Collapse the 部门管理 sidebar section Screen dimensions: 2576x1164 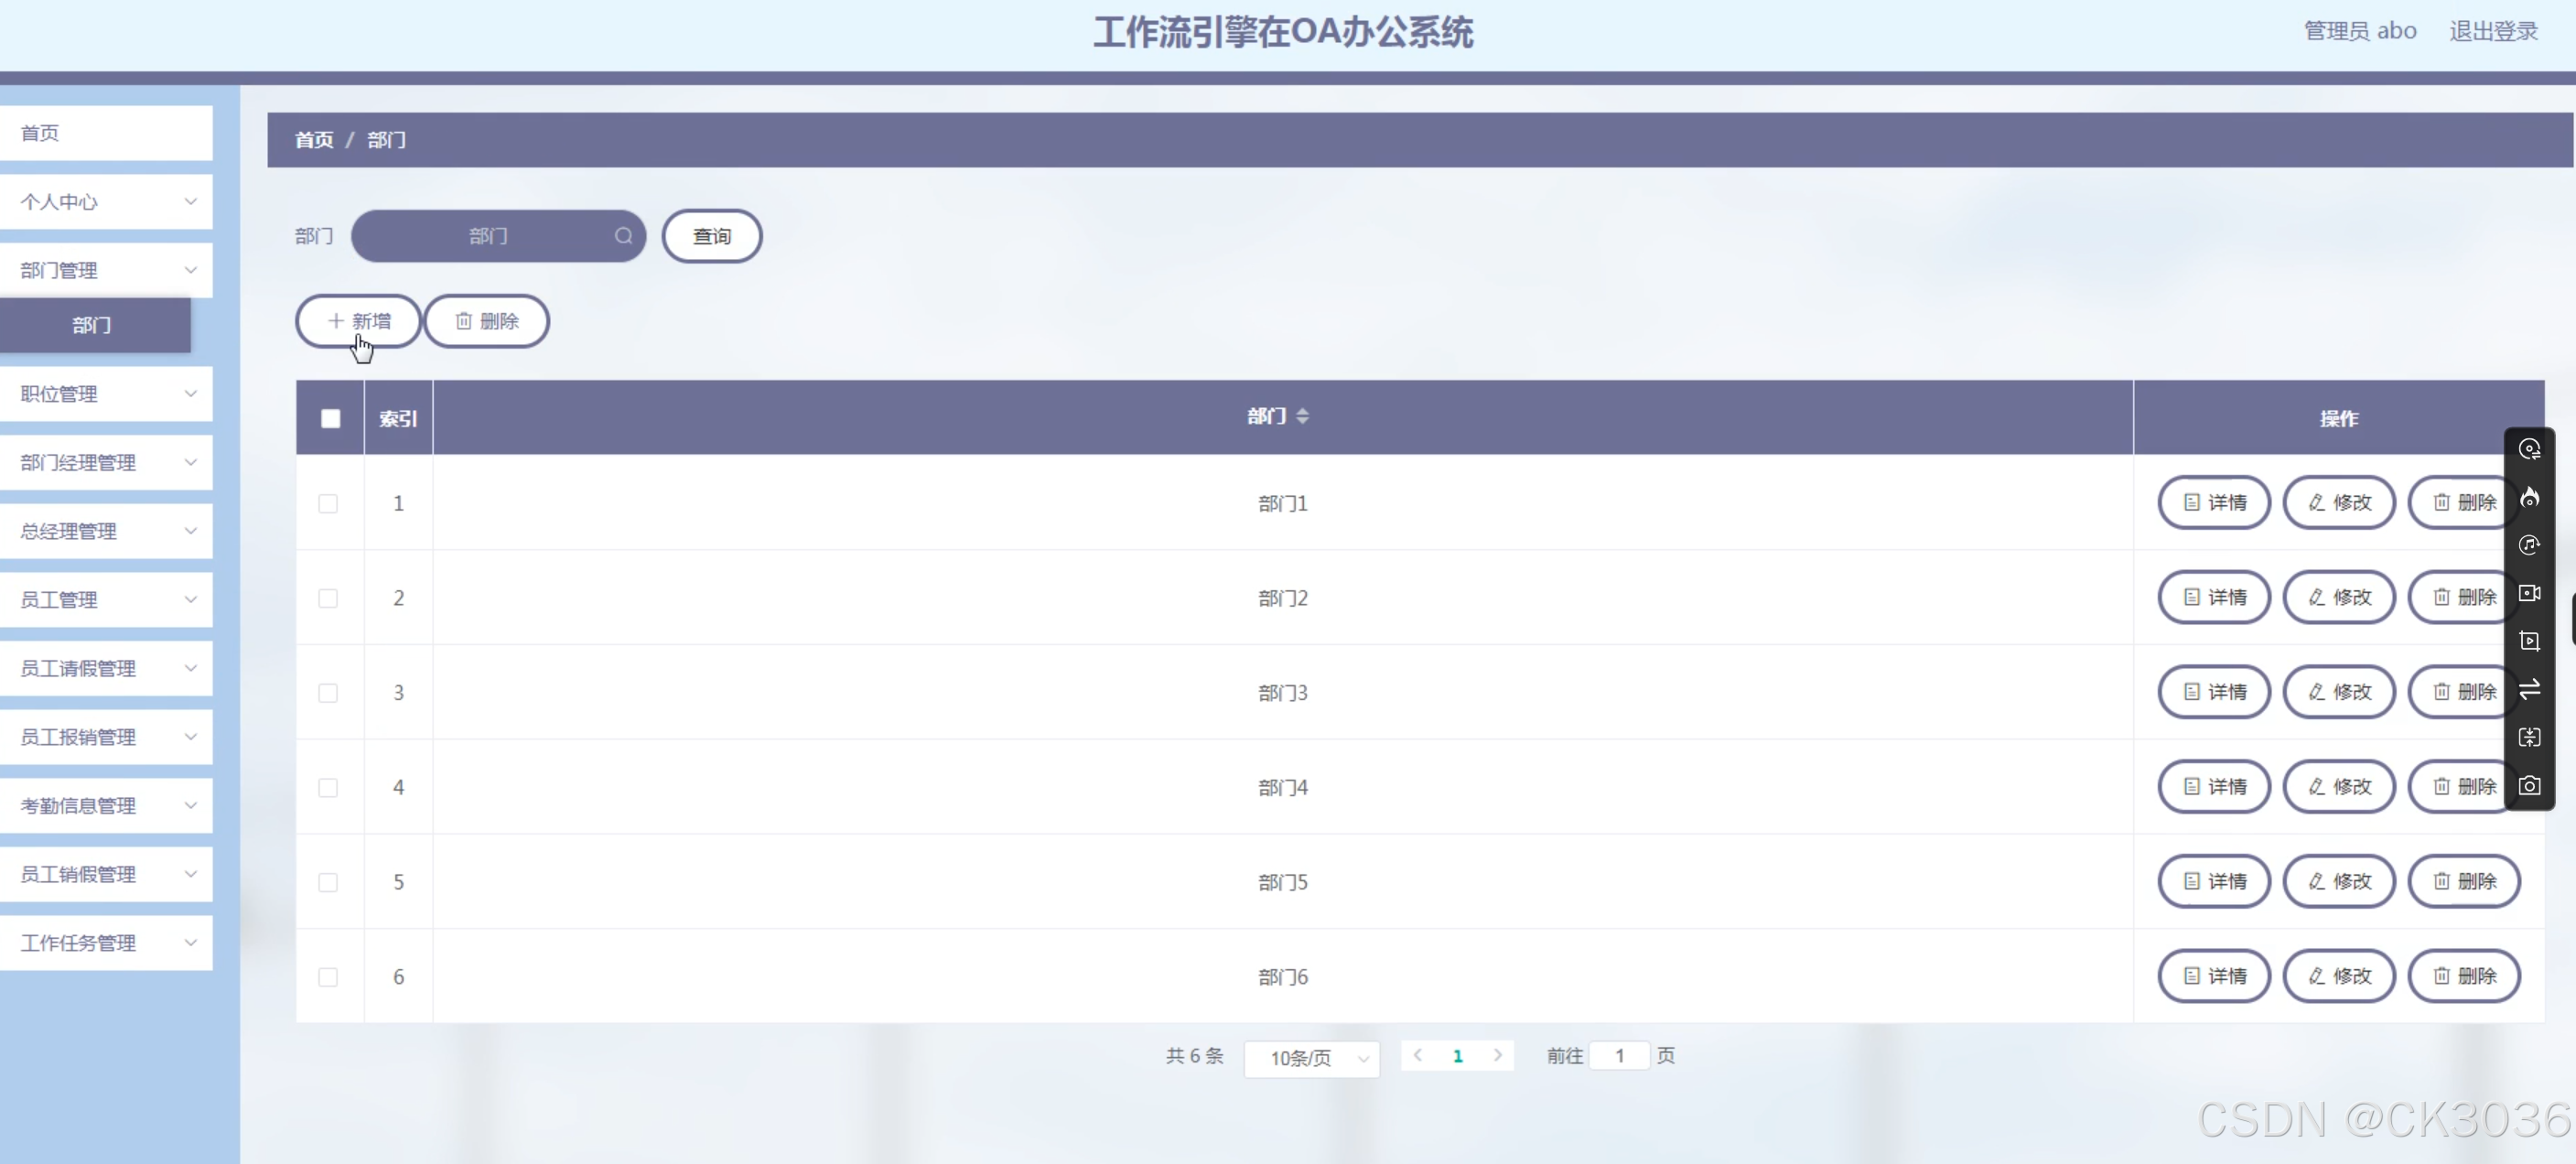pyautogui.click(x=106, y=269)
